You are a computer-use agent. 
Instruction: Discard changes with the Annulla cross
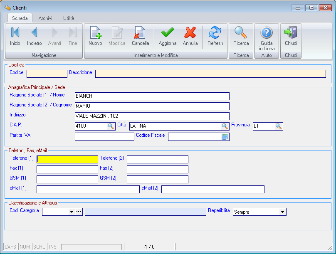coord(190,37)
